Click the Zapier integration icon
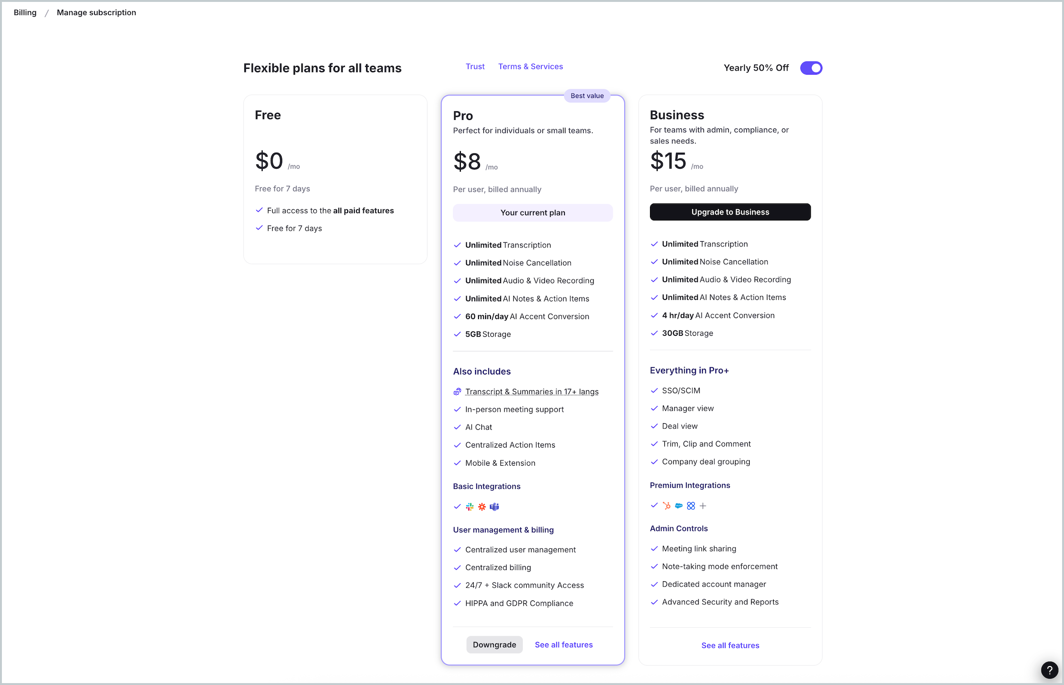1064x685 pixels. 482,507
